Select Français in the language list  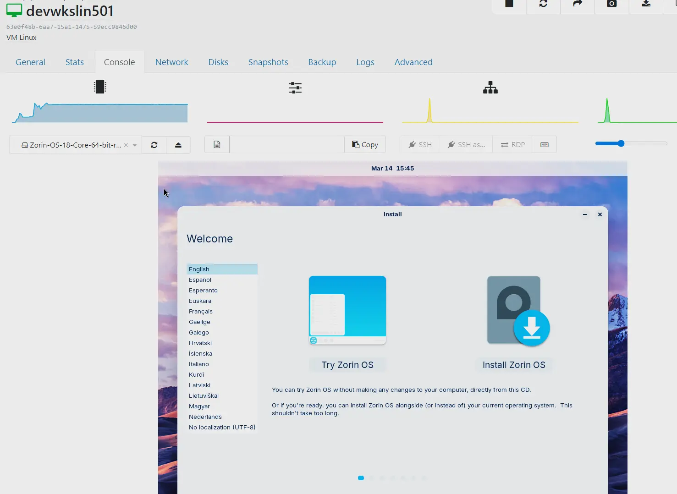pyautogui.click(x=200, y=311)
